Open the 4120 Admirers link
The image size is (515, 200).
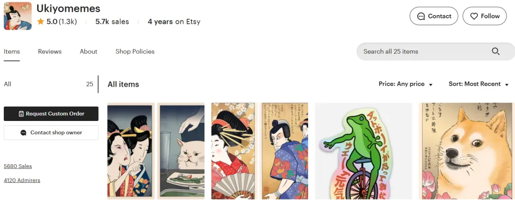coord(22,180)
